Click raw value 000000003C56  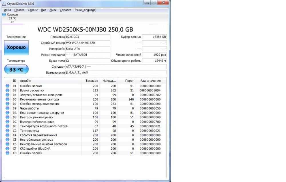(x=150, y=108)
